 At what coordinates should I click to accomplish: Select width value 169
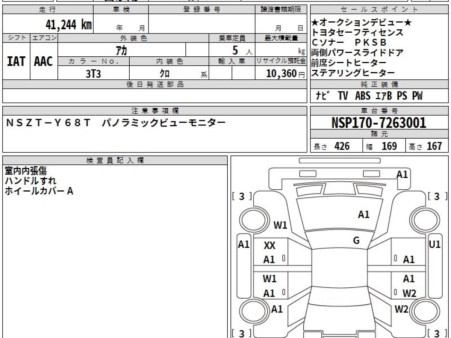pos(389,146)
